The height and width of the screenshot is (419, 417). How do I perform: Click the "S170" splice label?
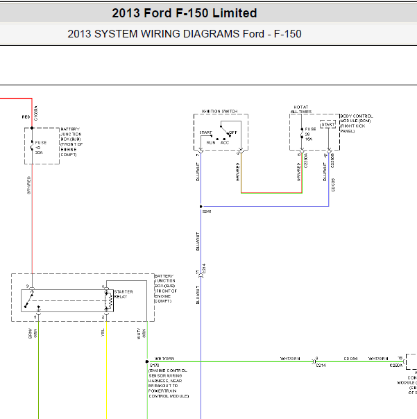tap(155, 366)
